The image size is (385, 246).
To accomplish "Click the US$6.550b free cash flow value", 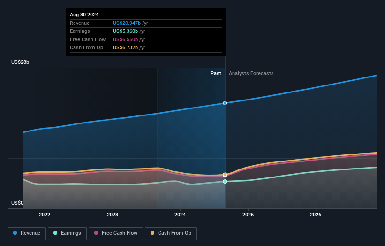I will coord(126,39).
